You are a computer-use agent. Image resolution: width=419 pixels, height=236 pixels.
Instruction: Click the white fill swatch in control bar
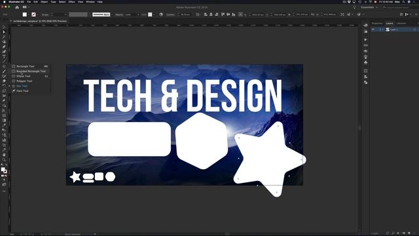(x=25, y=14)
